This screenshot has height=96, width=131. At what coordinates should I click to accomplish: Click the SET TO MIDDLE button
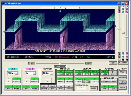pyautogui.click(x=60, y=67)
